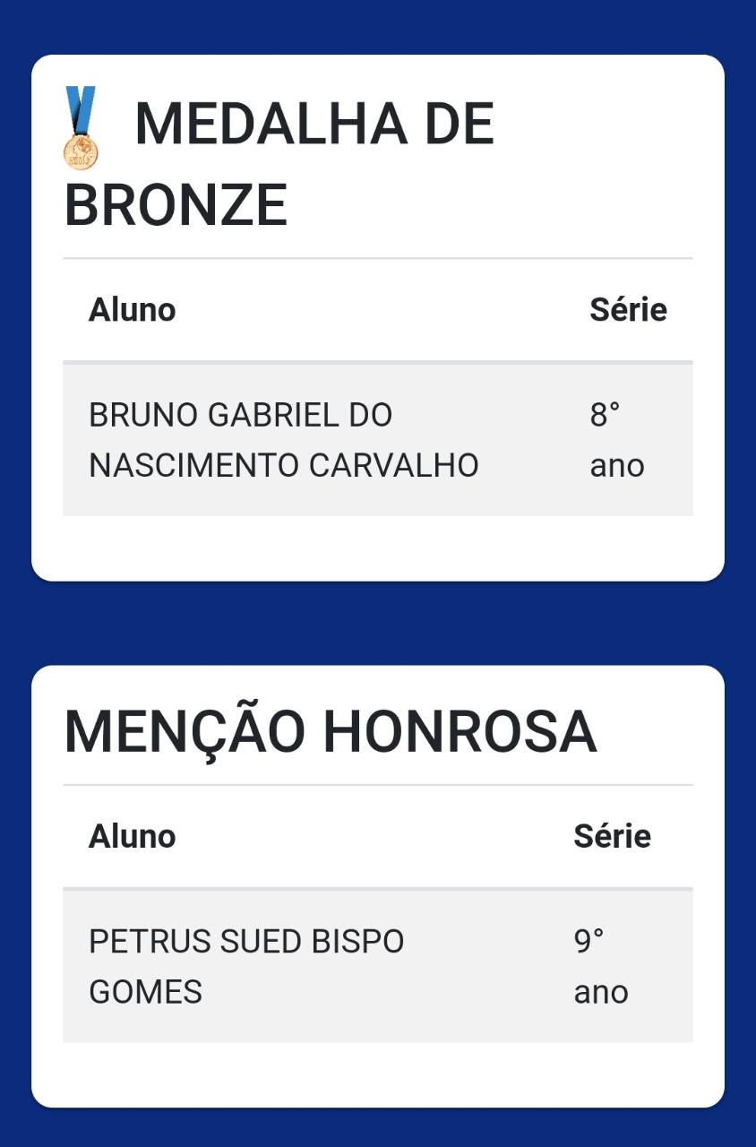Click "ano" under the 8° grade

point(617,466)
